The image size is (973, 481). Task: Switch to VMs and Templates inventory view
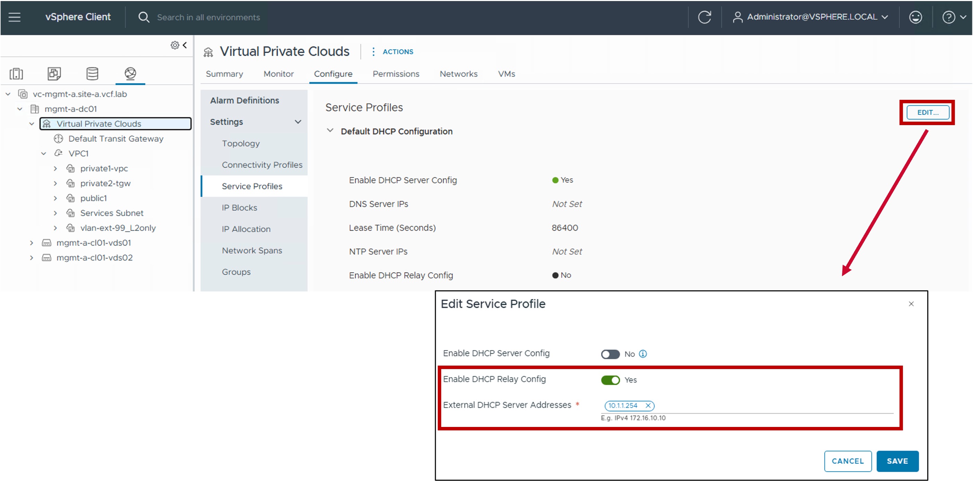54,74
